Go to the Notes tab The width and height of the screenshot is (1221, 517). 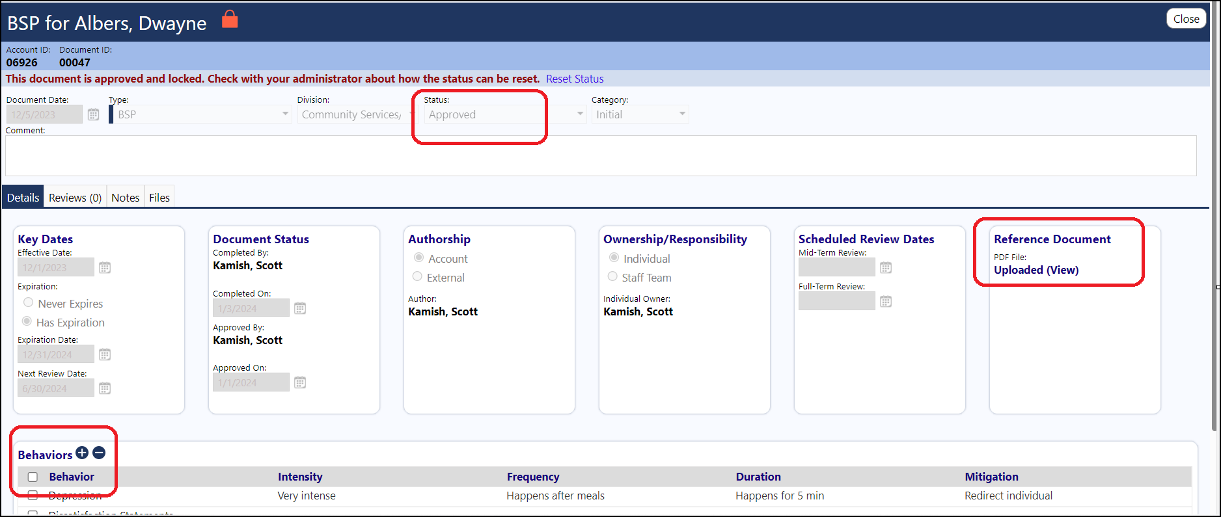[x=126, y=198]
